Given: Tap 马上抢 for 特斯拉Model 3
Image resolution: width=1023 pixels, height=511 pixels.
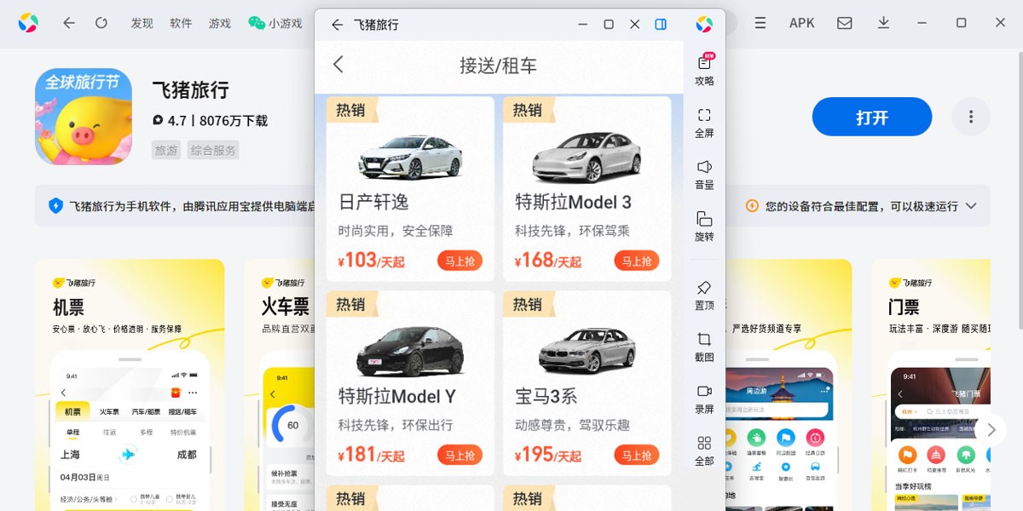Looking at the screenshot, I should (636, 261).
